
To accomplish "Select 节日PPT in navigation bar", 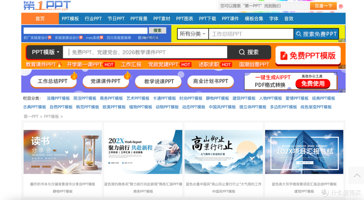I will pos(116,19).
